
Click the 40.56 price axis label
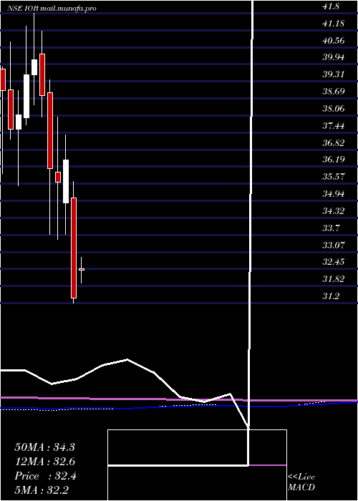[334, 40]
